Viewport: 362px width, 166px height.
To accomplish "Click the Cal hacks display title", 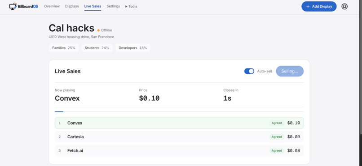I will [71, 28].
